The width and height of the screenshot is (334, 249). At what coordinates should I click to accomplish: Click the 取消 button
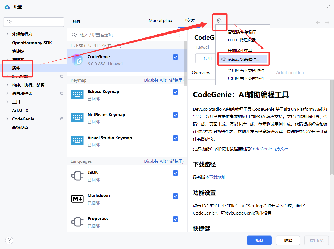click(x=288, y=241)
